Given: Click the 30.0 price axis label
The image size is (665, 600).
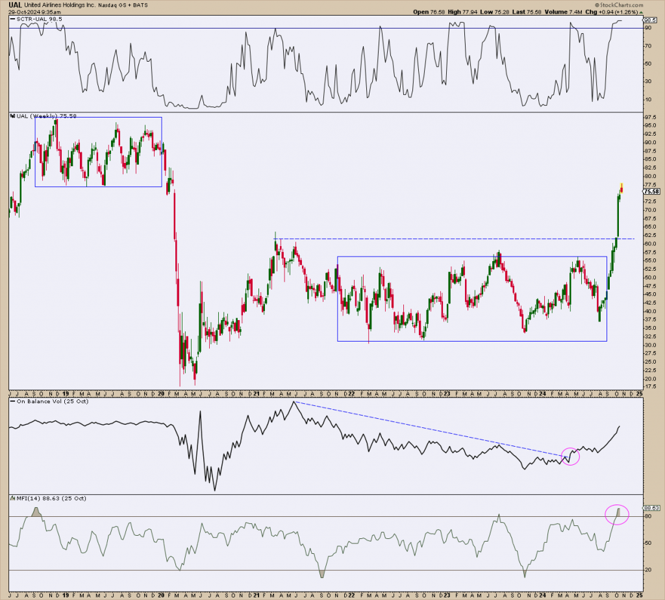Looking at the screenshot, I should pyautogui.click(x=651, y=345).
